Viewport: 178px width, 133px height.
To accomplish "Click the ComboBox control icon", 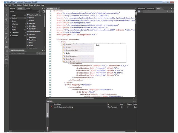I will pyautogui.click(x=28, y=29).
